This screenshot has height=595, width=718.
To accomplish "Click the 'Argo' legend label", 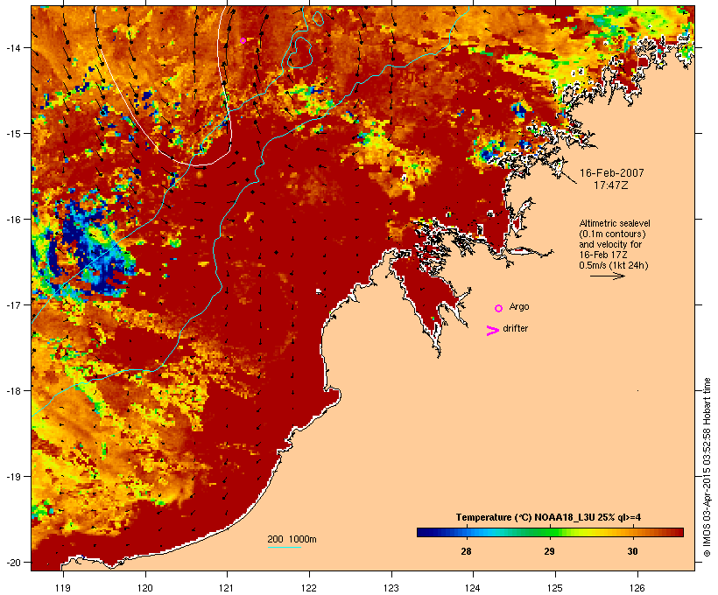I will tap(519, 306).
